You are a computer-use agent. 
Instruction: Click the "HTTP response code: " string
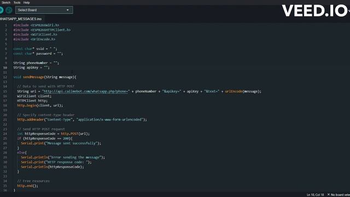click(x=67, y=162)
